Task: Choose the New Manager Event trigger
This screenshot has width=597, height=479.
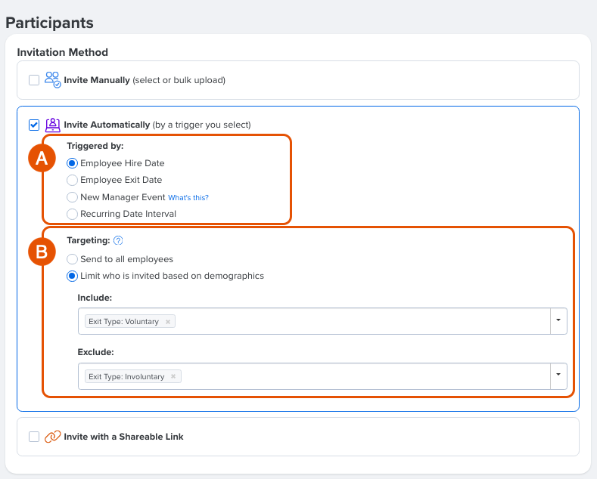Action: click(x=73, y=197)
